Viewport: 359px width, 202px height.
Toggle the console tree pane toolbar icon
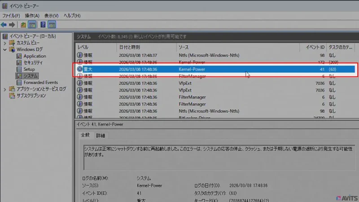(x=32, y=25)
